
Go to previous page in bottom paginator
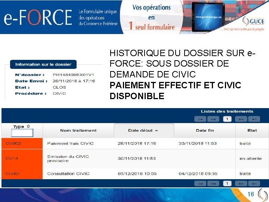point(213,183)
